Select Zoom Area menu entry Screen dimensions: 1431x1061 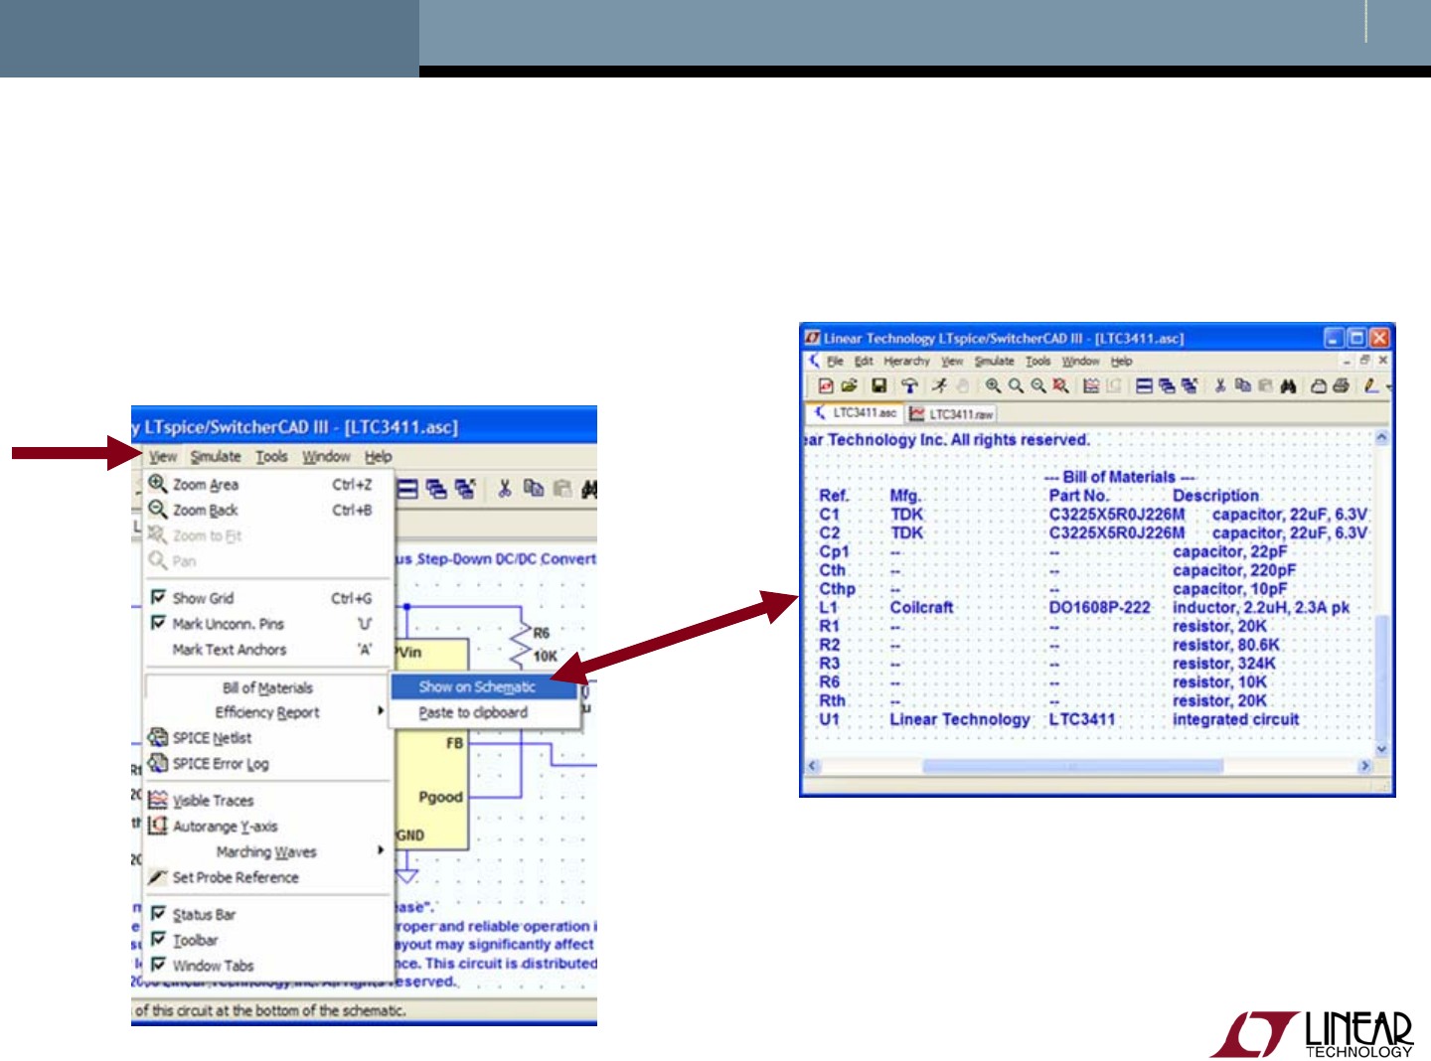pyautogui.click(x=267, y=485)
